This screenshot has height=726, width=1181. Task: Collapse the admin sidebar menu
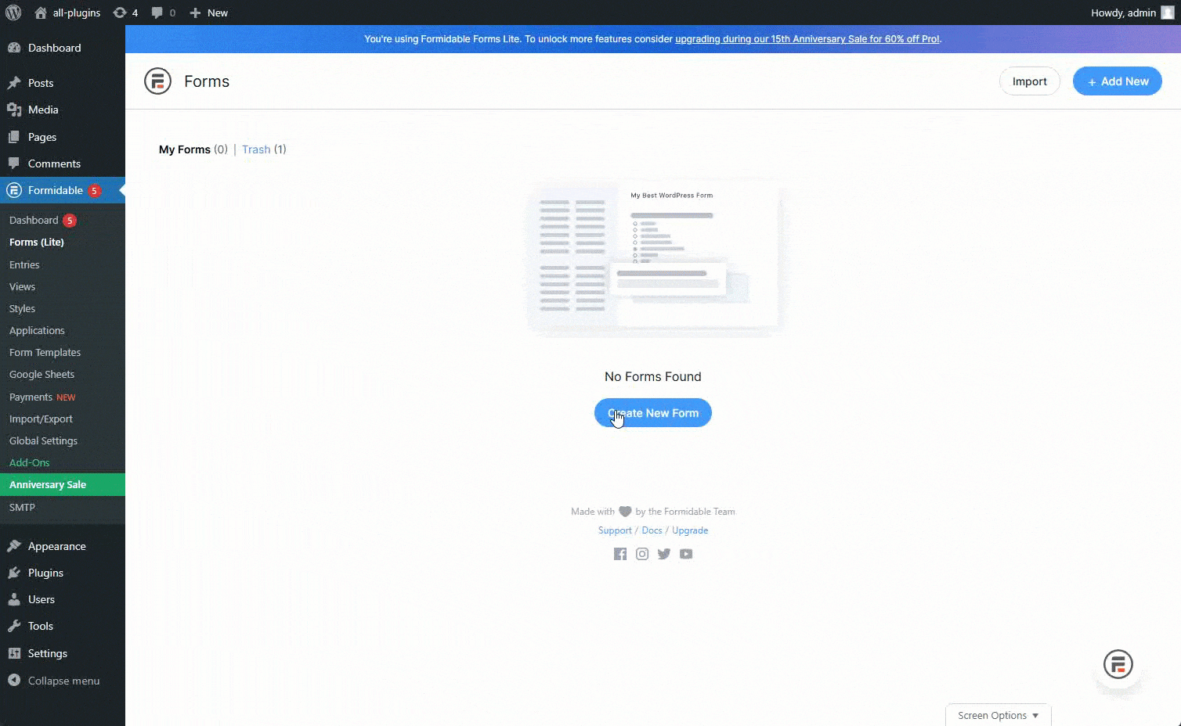click(63, 681)
